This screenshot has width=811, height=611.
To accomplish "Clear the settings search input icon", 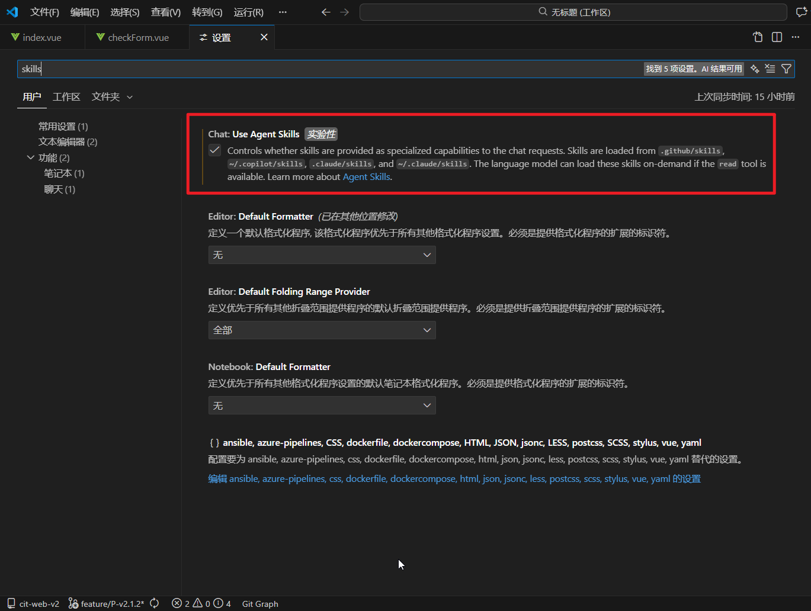I will click(x=770, y=68).
